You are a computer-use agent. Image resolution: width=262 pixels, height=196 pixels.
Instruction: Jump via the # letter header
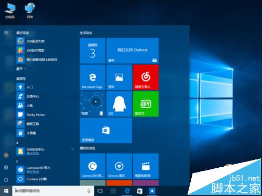pos(17,143)
